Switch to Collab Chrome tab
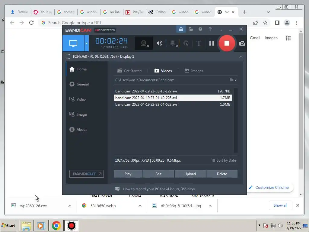Viewport: 309px width, 232px height. (x=158, y=12)
